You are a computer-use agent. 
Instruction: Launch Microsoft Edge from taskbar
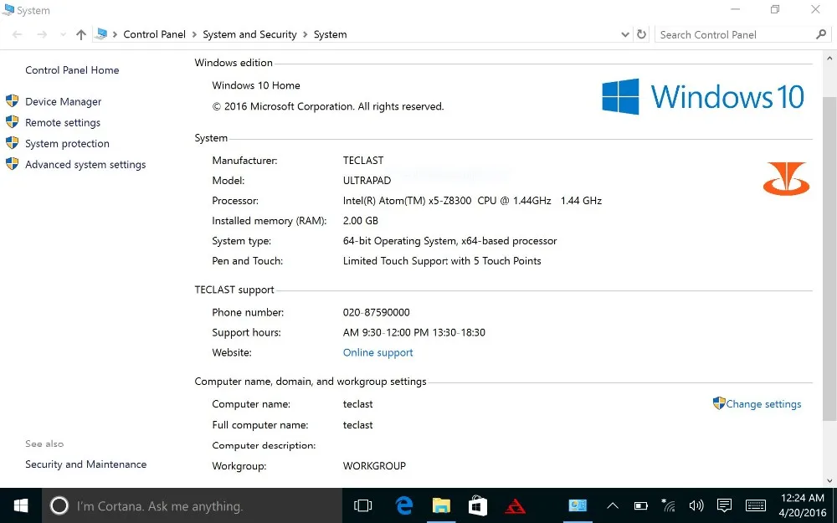click(404, 505)
